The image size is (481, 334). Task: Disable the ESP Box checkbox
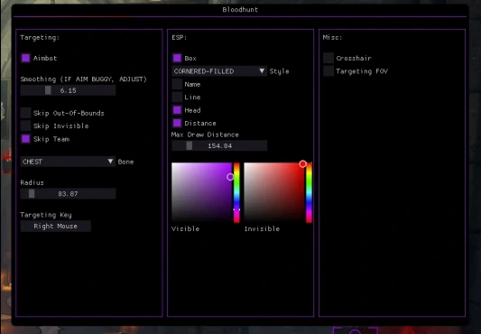pyautogui.click(x=177, y=58)
